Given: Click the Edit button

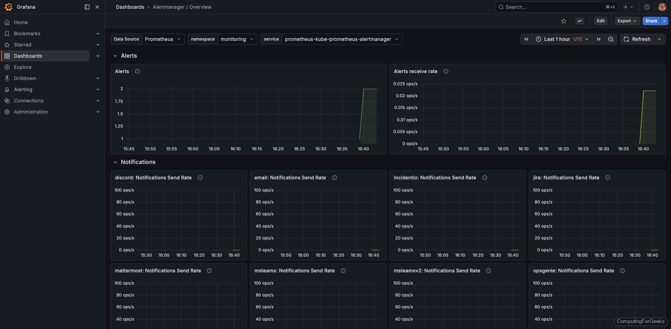Looking at the screenshot, I should point(601,21).
